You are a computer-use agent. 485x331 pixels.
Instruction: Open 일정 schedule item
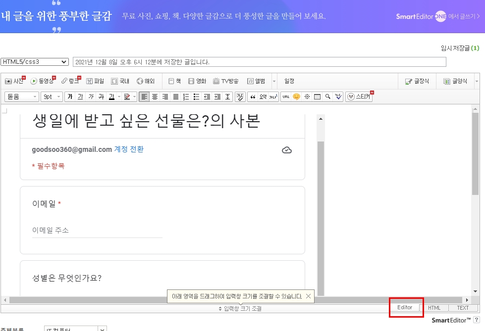(289, 81)
